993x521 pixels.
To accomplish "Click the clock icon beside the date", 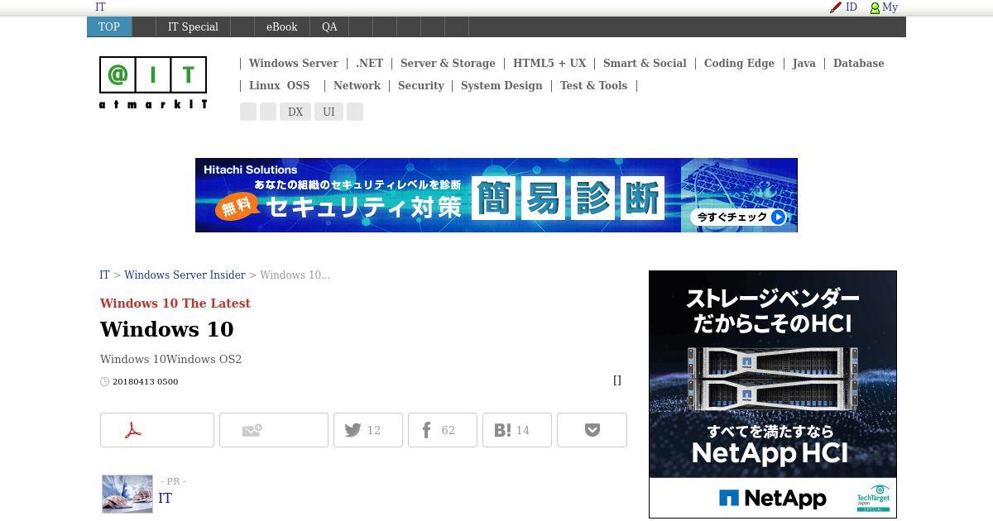I will coord(104,382).
